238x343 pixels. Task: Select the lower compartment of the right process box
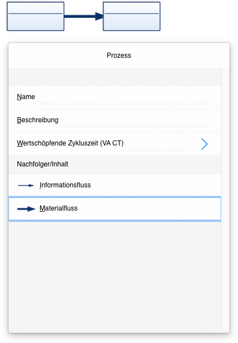[132, 22]
